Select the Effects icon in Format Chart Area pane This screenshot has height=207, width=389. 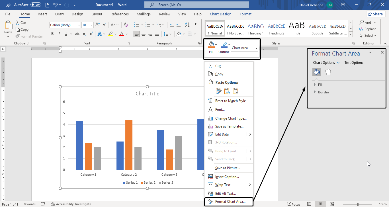click(328, 72)
